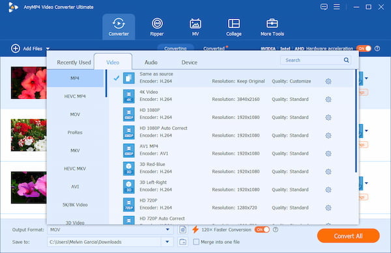391x253 pixels.
Task: Open 120x Faster Conversion help icon
Action: (x=275, y=230)
